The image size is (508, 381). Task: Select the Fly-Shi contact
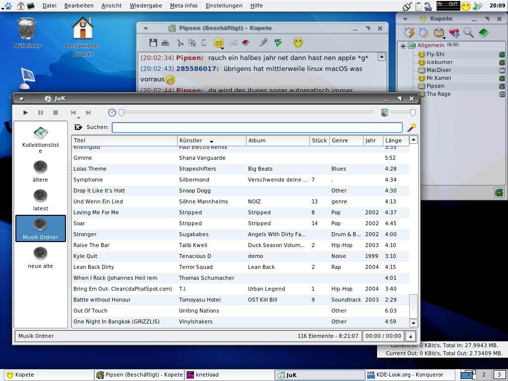click(435, 54)
